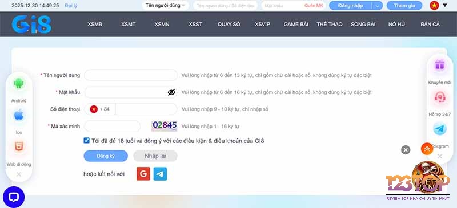The height and width of the screenshot is (208, 457).
Task: Open BẮN CÁ menu
Action: pyautogui.click(x=430, y=25)
